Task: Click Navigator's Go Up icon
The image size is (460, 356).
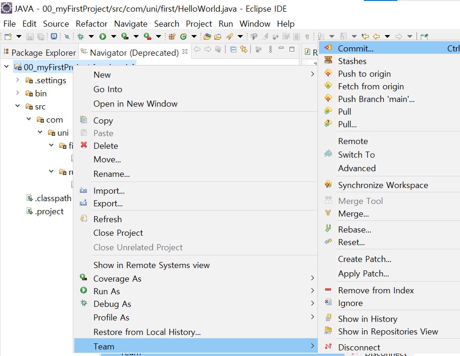Action: [218, 49]
